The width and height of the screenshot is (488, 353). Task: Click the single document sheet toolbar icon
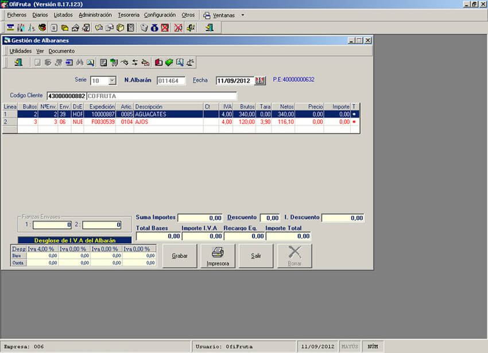(54, 28)
